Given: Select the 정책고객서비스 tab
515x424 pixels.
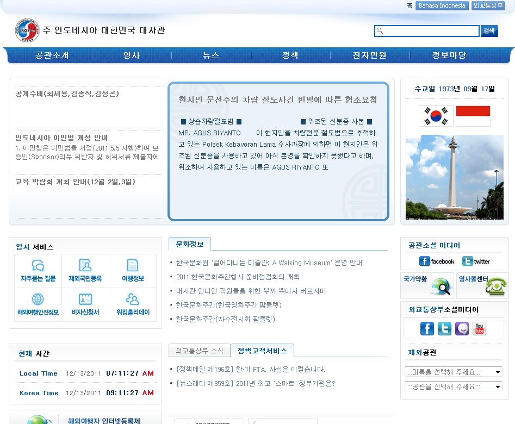Looking at the screenshot, I should pos(262,351).
